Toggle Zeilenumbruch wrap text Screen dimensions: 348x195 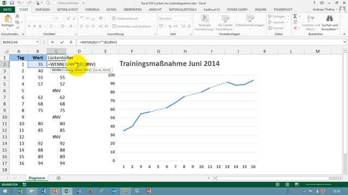click(126, 18)
